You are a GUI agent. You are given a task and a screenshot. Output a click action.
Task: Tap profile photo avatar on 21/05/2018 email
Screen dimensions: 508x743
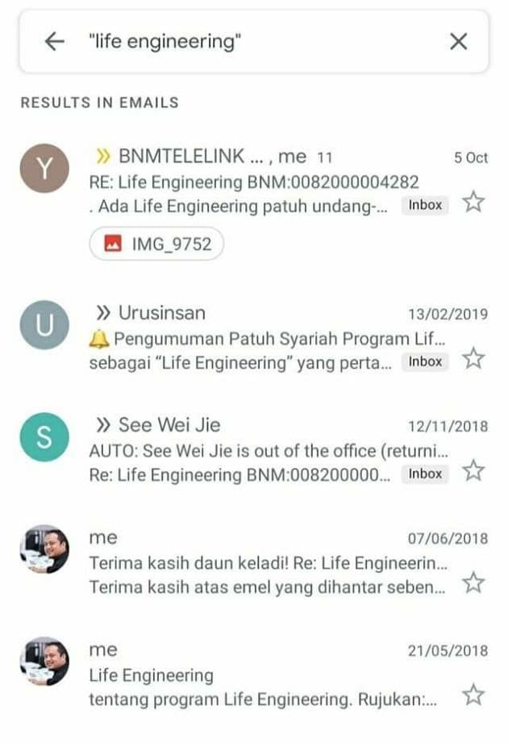pyautogui.click(x=44, y=662)
